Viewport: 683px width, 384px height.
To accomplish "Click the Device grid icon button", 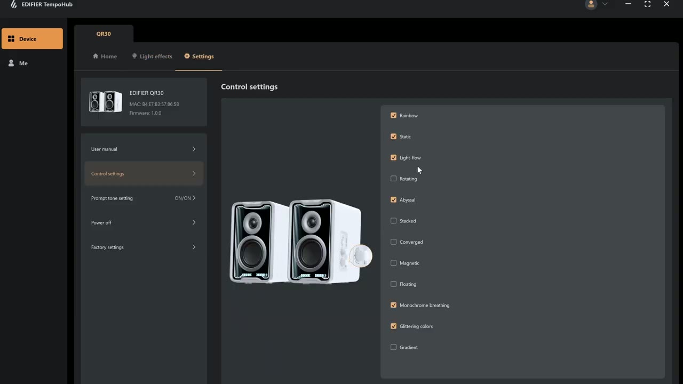I will click(x=11, y=38).
